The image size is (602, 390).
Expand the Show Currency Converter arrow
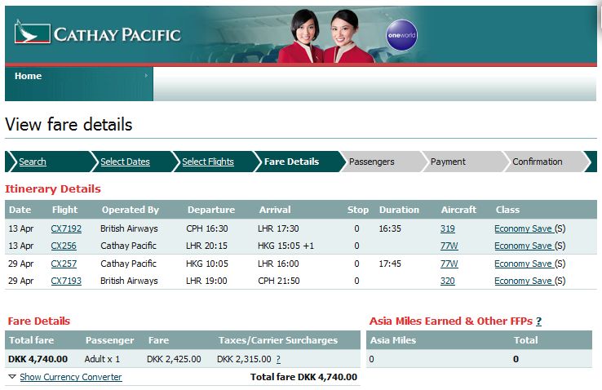(11, 377)
